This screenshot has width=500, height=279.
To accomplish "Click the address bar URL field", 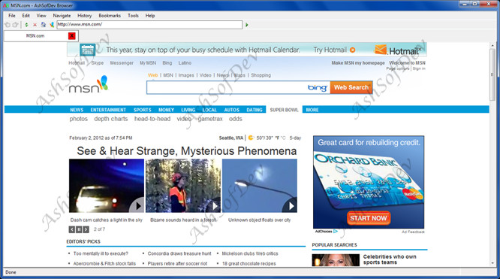I will (x=149, y=25).
